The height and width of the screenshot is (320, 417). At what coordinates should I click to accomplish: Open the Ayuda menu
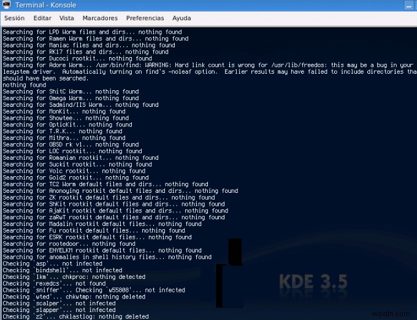pyautogui.click(x=182, y=18)
